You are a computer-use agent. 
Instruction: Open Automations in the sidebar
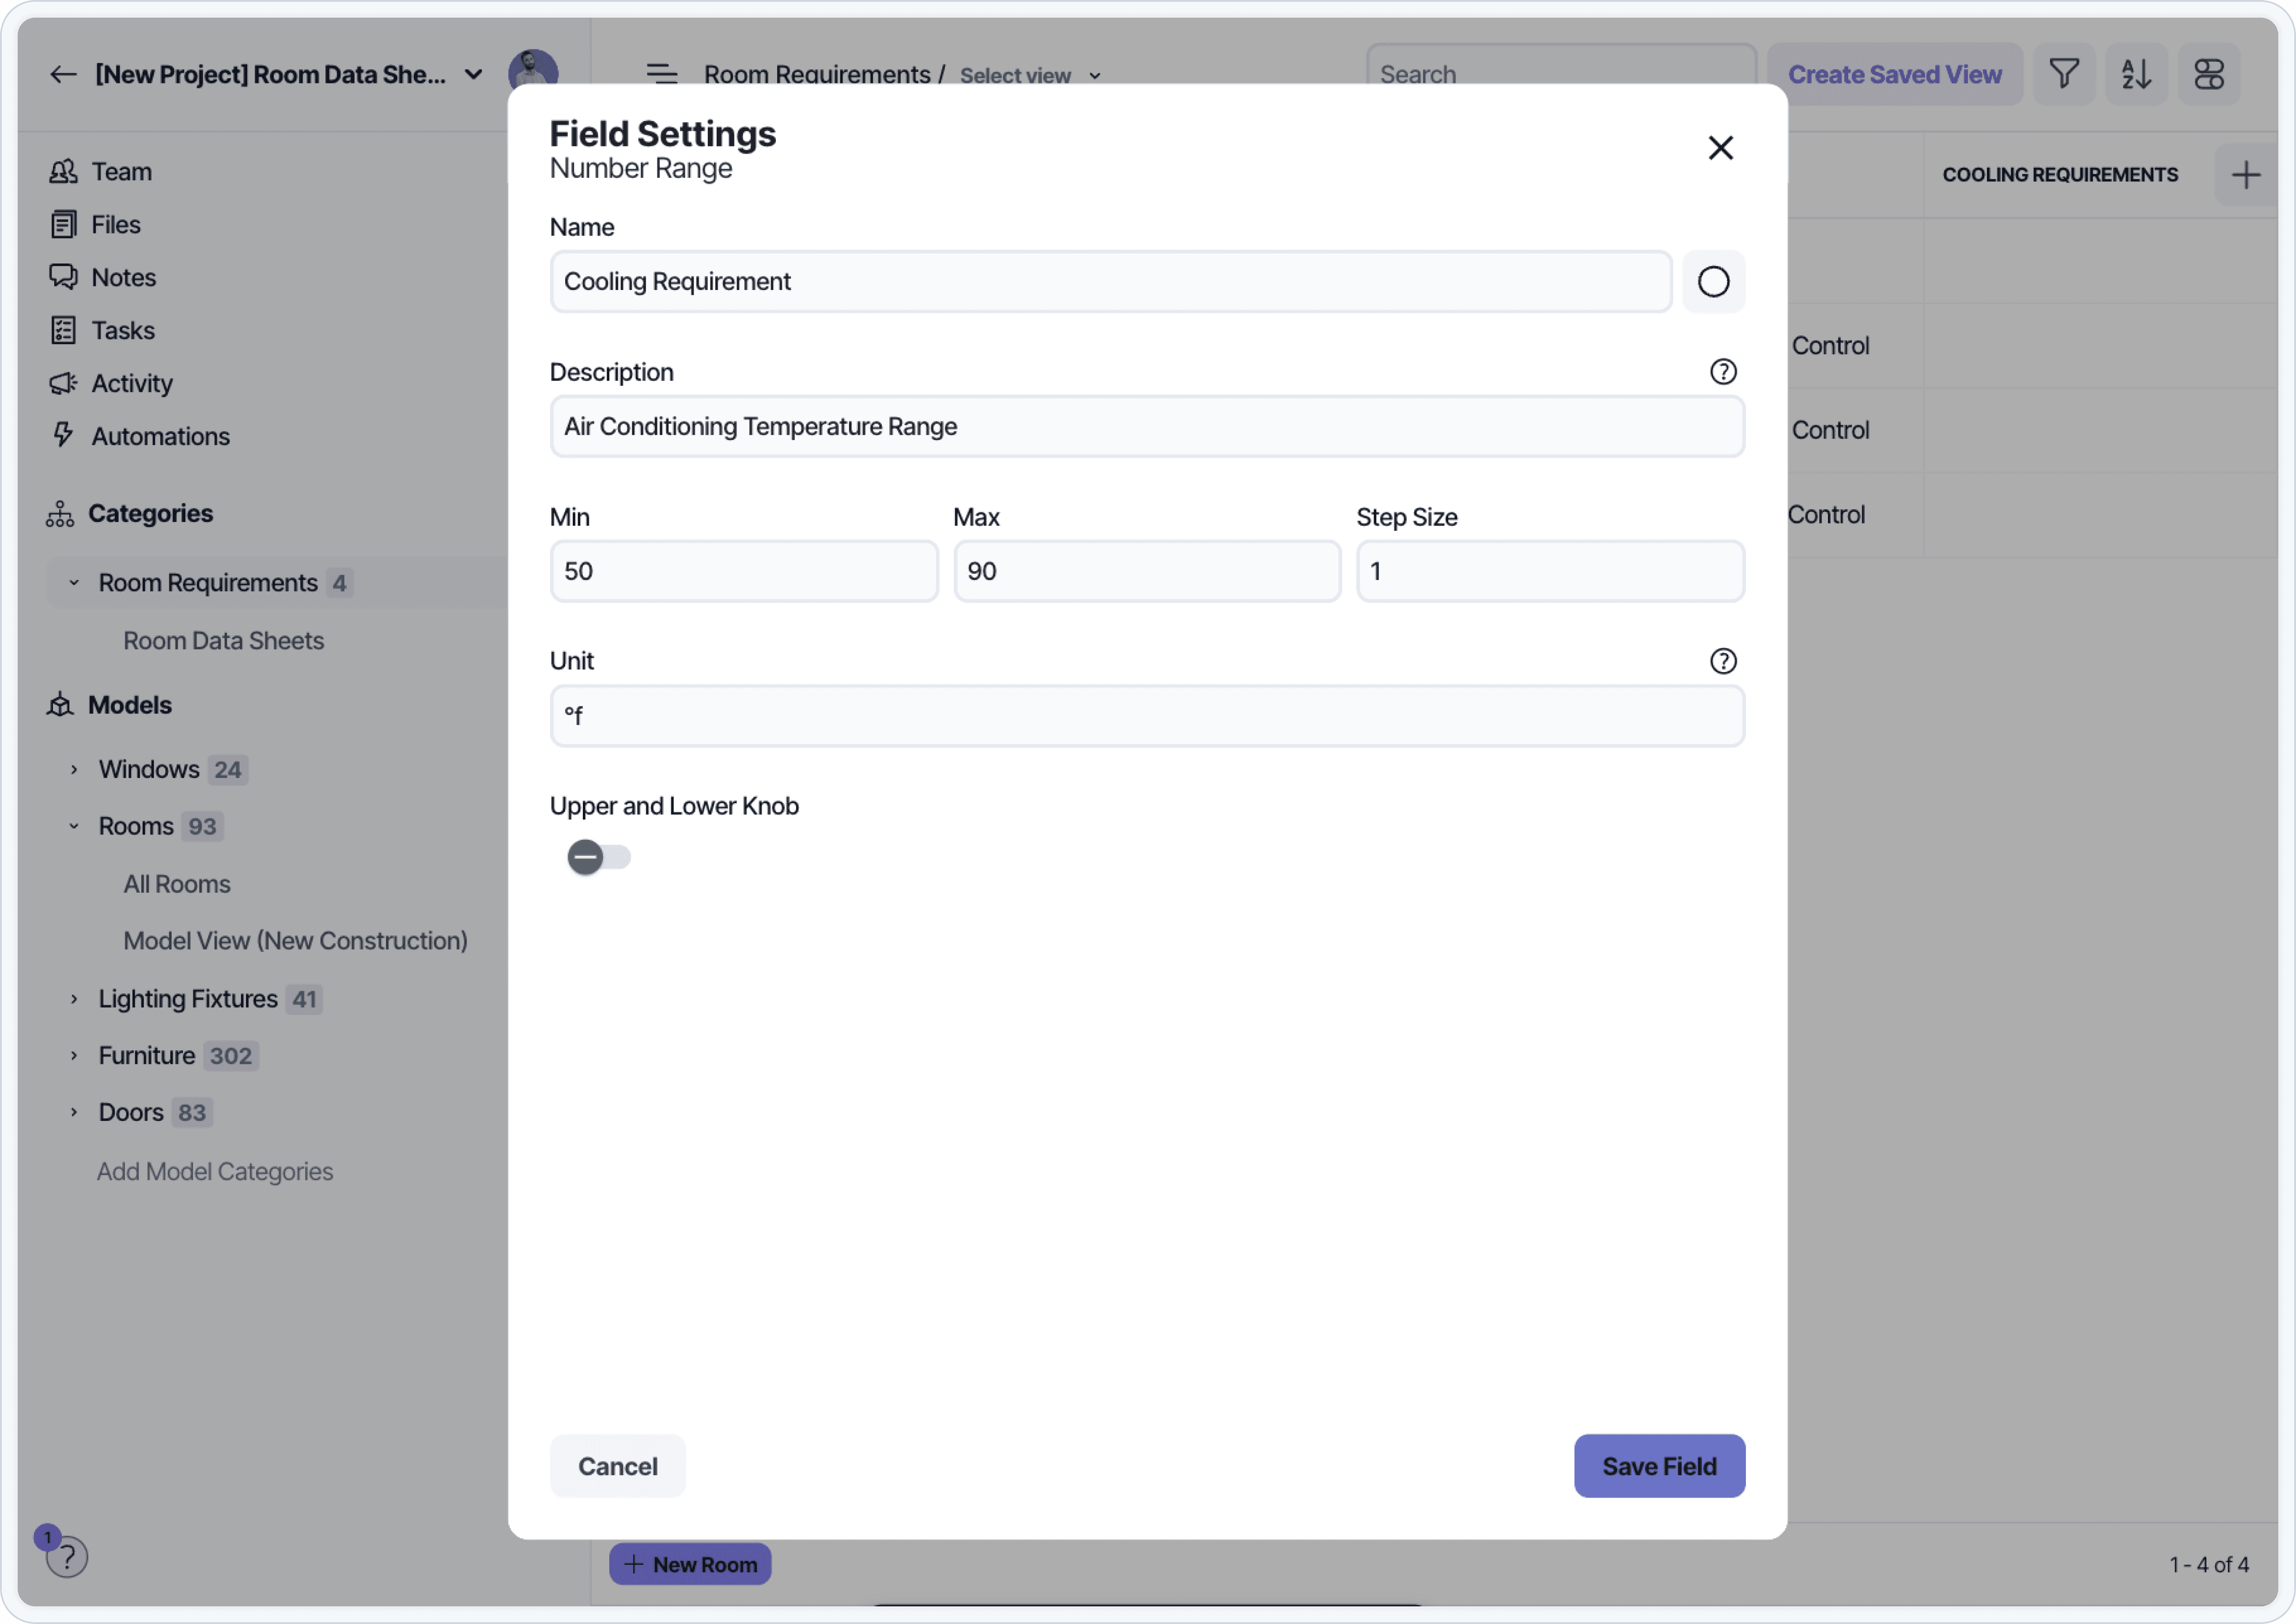[160, 436]
